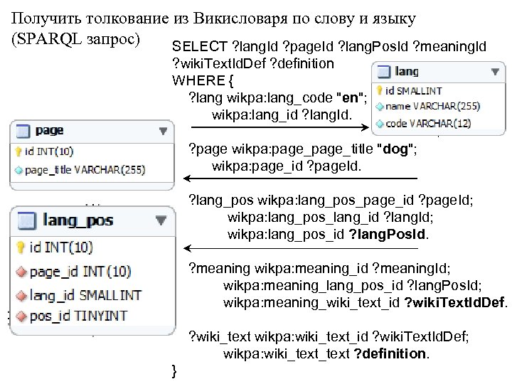The width and height of the screenshot is (512, 384).
Task: Click the WHERE { line
Action: [x=203, y=80]
